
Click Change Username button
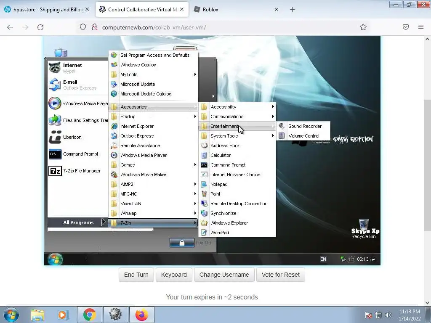(224, 275)
